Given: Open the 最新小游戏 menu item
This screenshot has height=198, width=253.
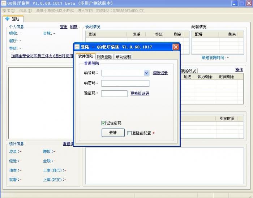Looking at the screenshot, I should coord(55,10).
